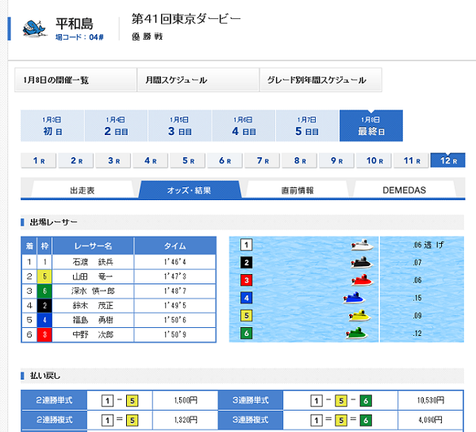The width and height of the screenshot is (476, 432).
Task: Click the green boat 6 icon
Action: click(x=356, y=333)
